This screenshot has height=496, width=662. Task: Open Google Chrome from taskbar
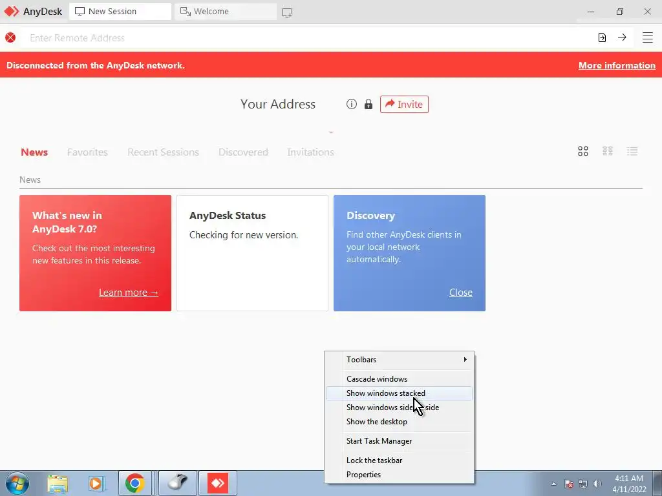click(x=135, y=483)
